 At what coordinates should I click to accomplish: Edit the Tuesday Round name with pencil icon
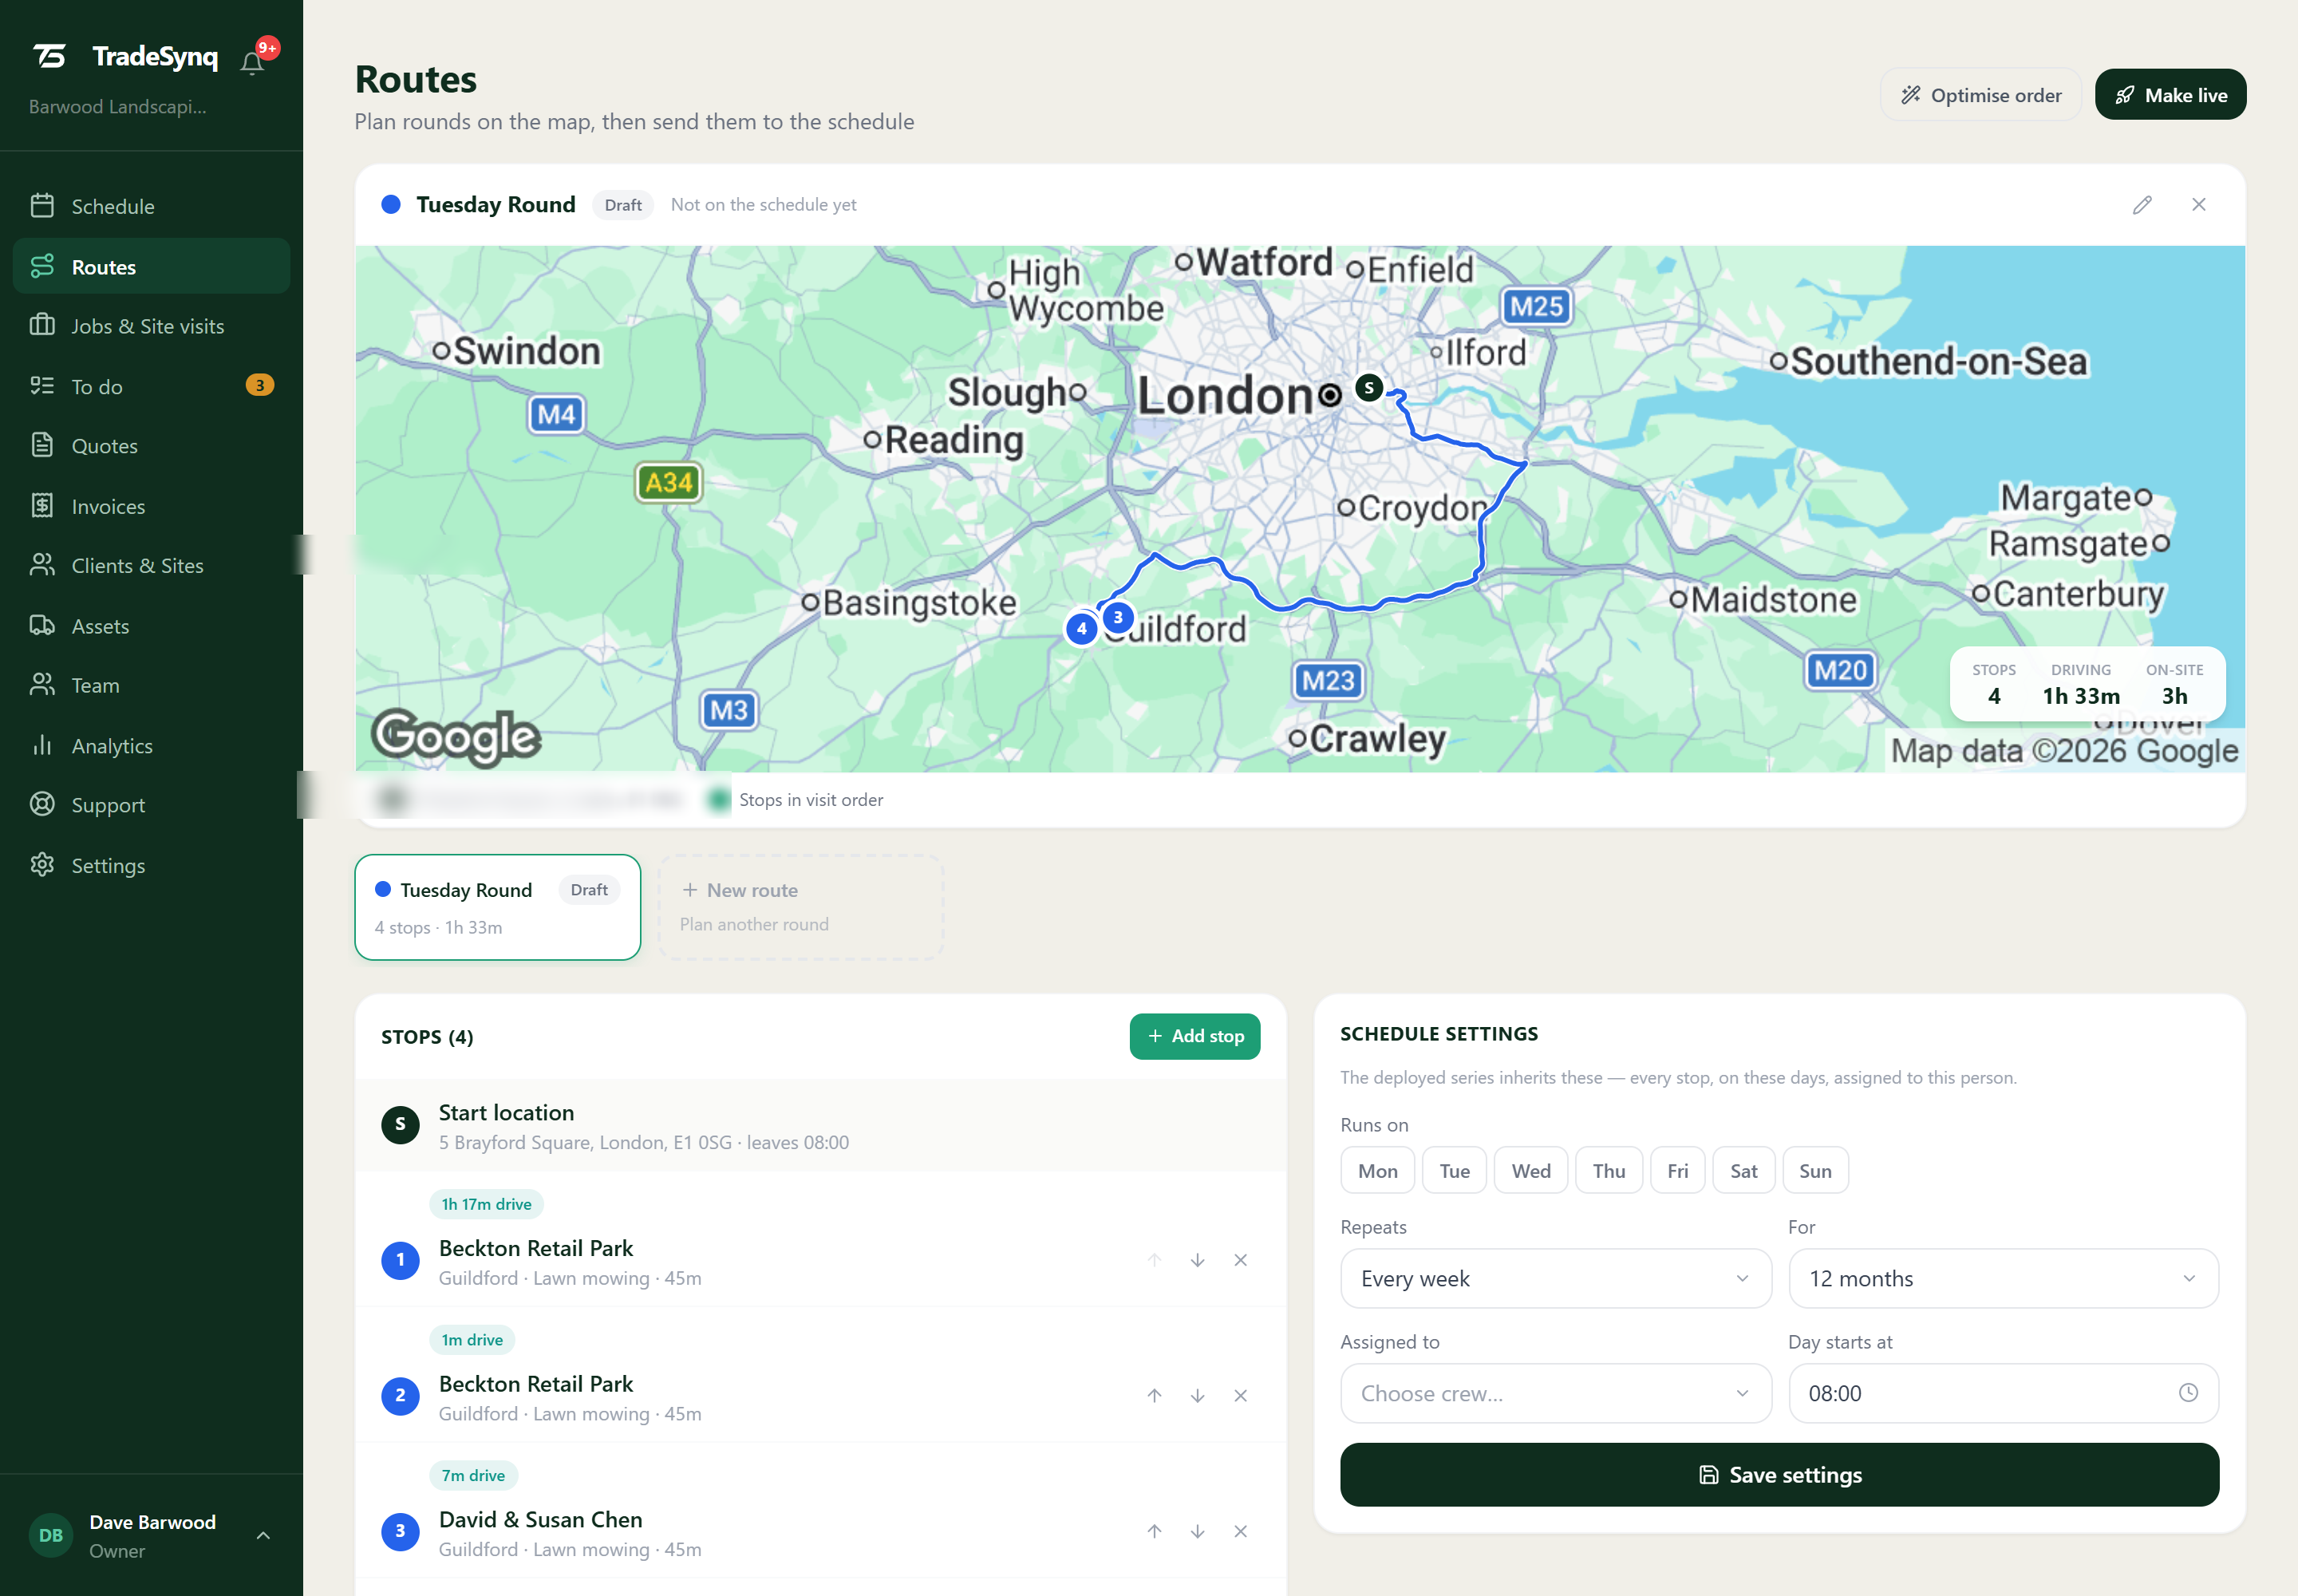[x=2142, y=205]
